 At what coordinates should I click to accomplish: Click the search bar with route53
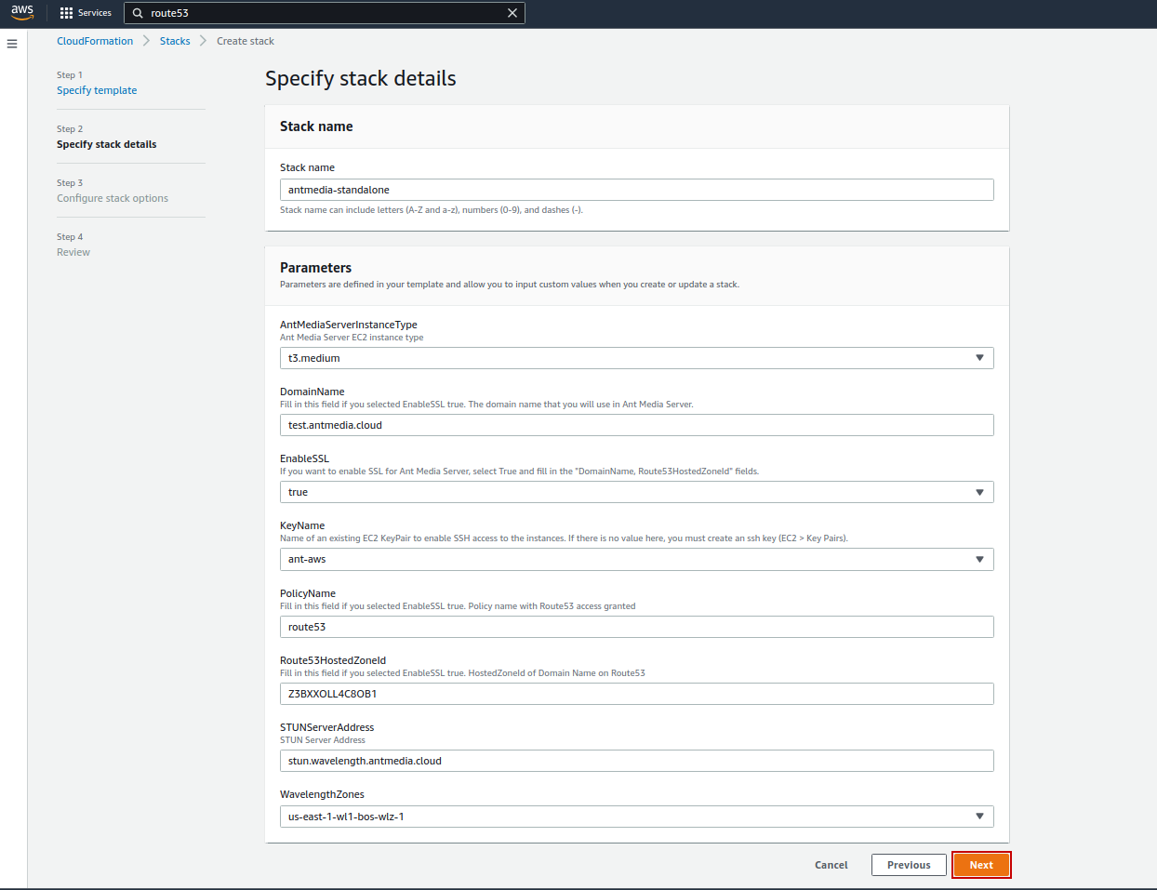click(x=325, y=13)
